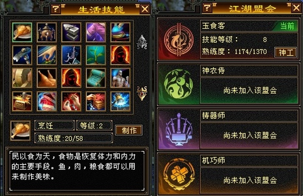This screenshot has height=196, width=303.
Task: Click the skill list page-down arrow
Action: (x=142, y=93)
